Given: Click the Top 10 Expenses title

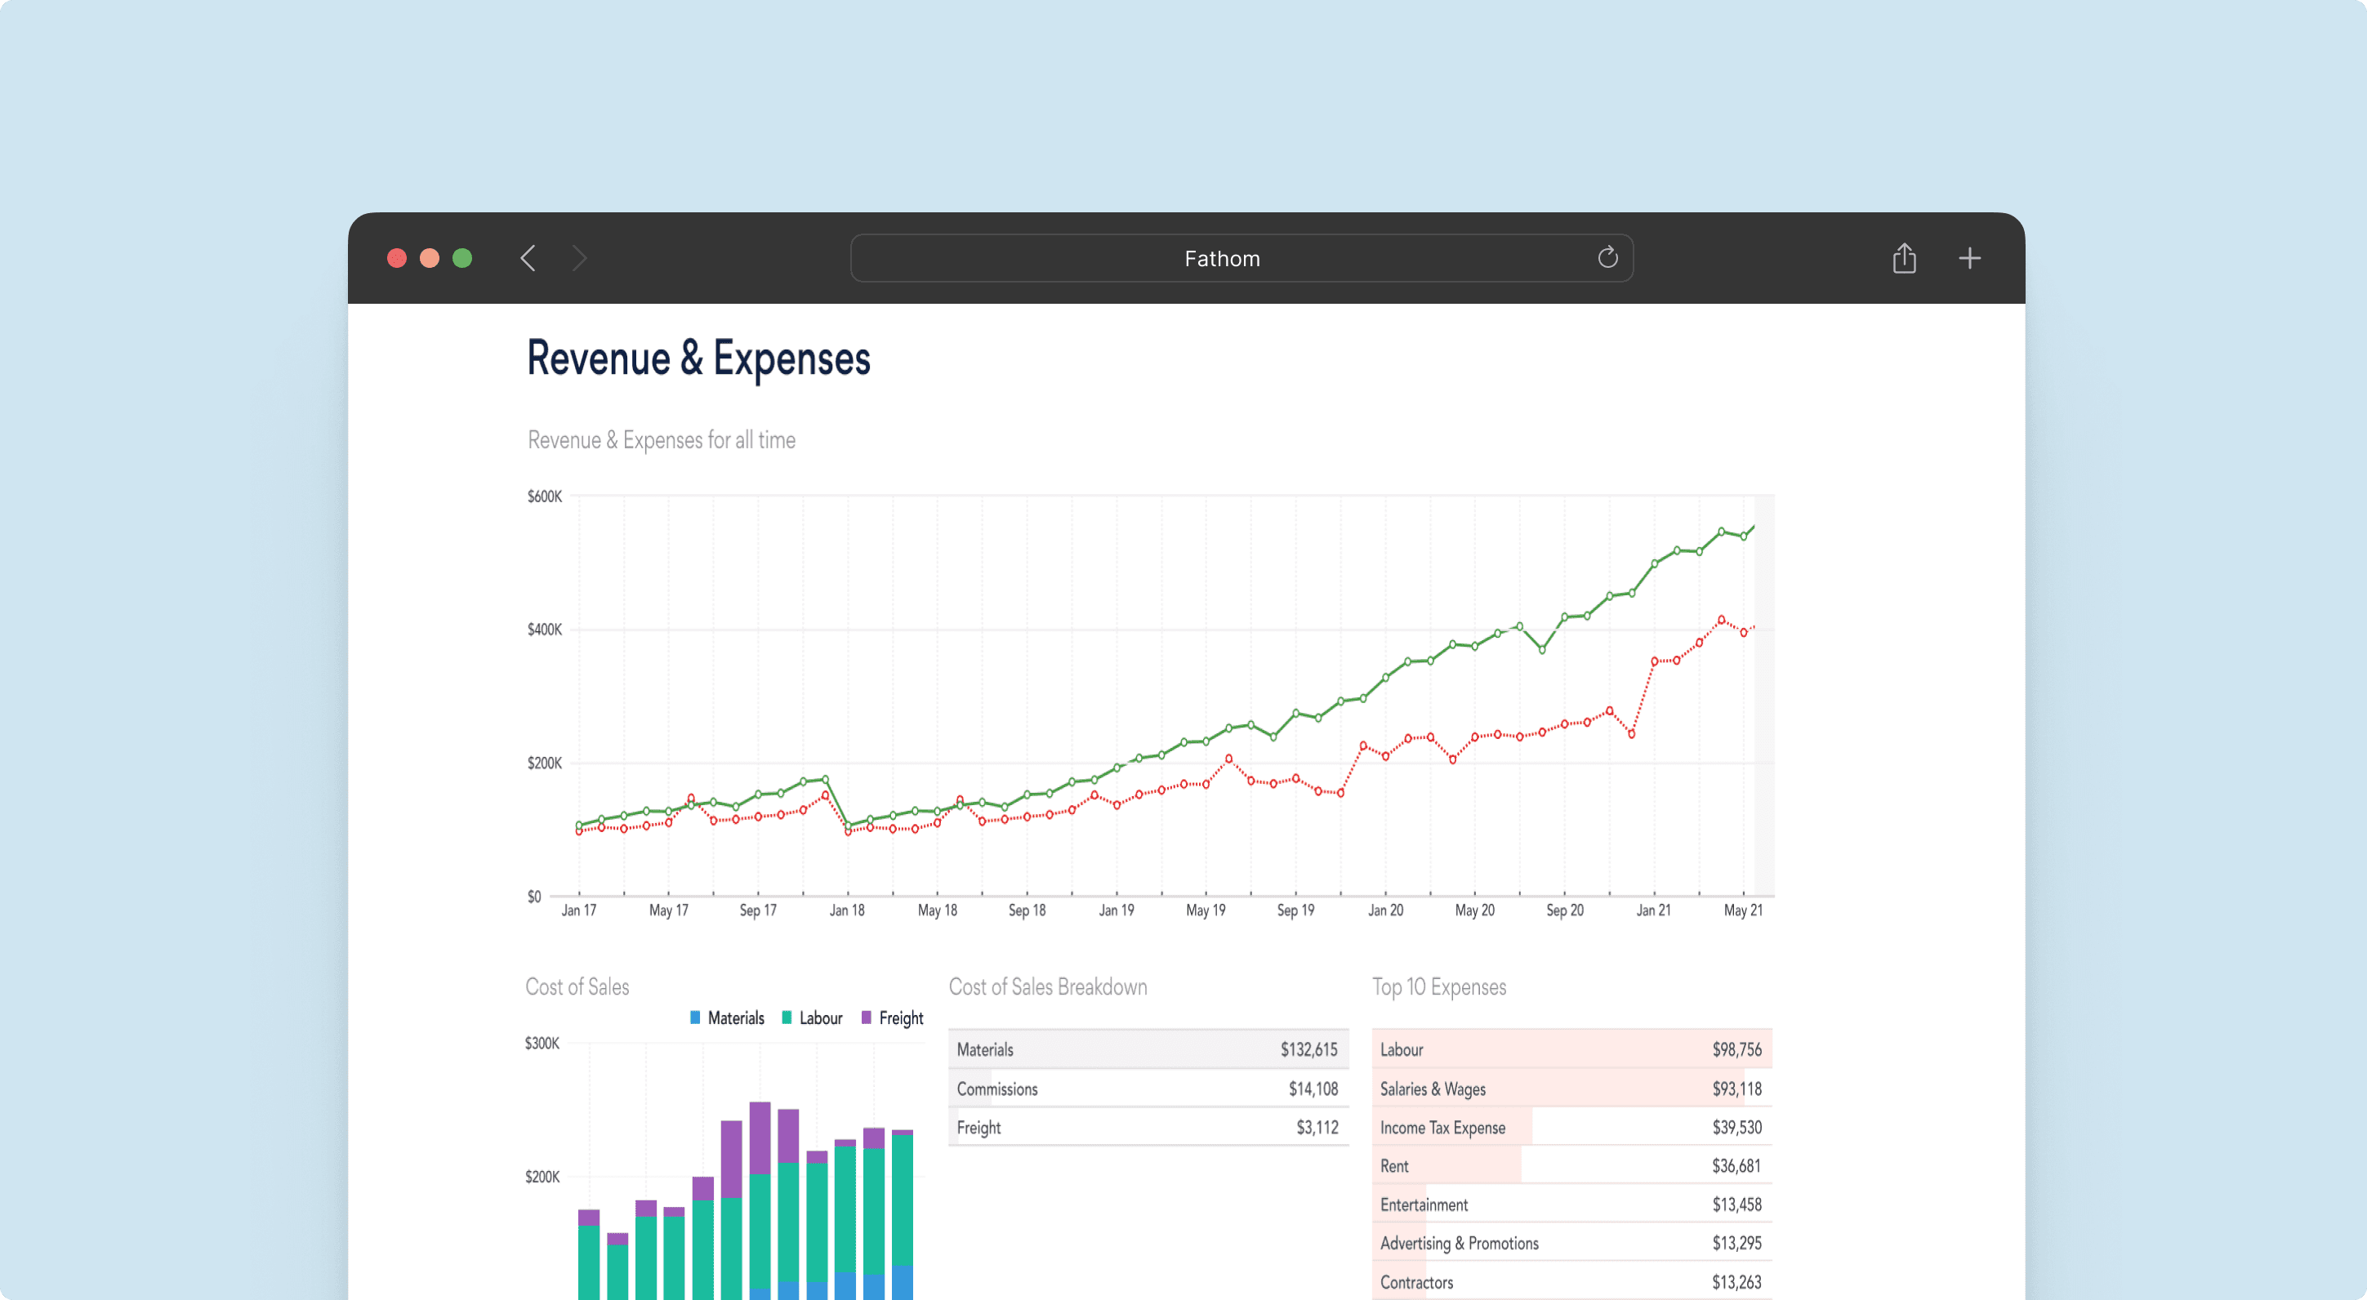Looking at the screenshot, I should [1439, 986].
